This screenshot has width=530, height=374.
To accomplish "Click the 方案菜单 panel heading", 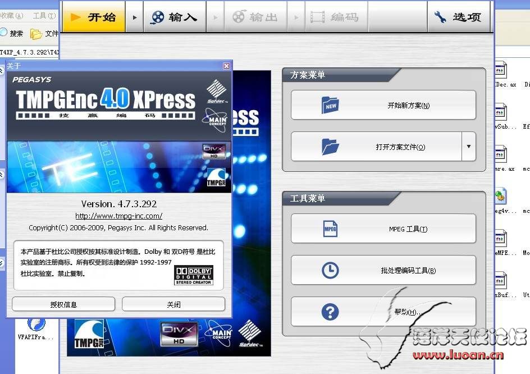I will click(x=307, y=75).
